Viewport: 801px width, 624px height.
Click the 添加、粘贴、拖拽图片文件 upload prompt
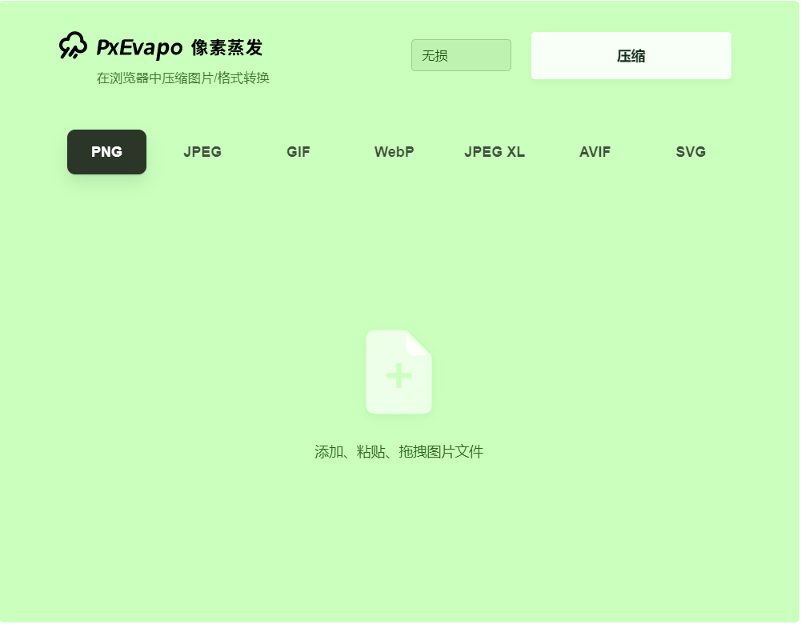398,452
